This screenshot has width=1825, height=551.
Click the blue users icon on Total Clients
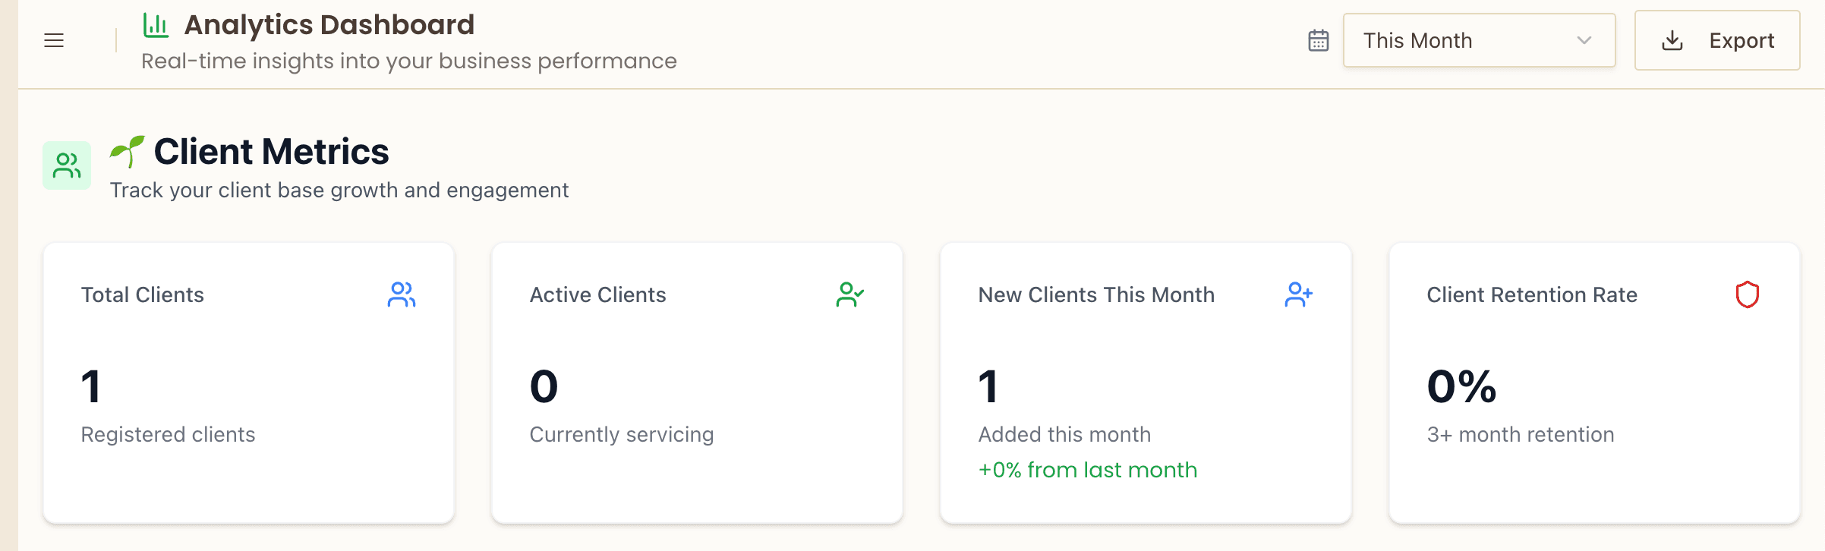(401, 294)
